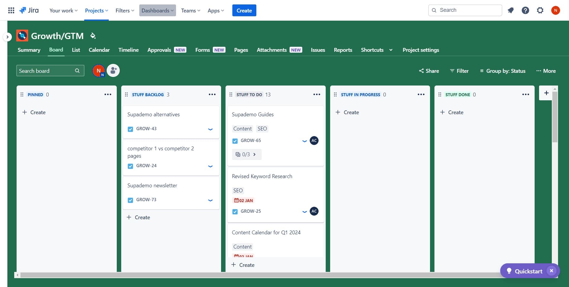Click the paint roller icon beside project name
The width and height of the screenshot is (569, 287).
[x=93, y=35]
